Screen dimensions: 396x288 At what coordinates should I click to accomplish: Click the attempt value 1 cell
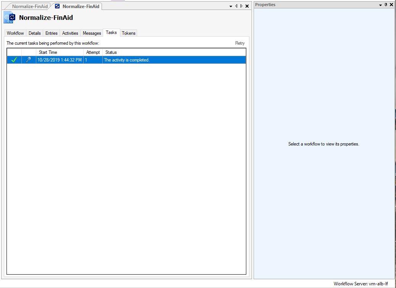(93, 60)
